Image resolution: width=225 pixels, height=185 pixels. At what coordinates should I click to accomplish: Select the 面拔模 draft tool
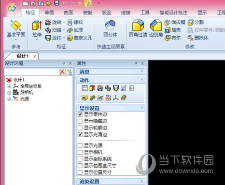(x=175, y=22)
